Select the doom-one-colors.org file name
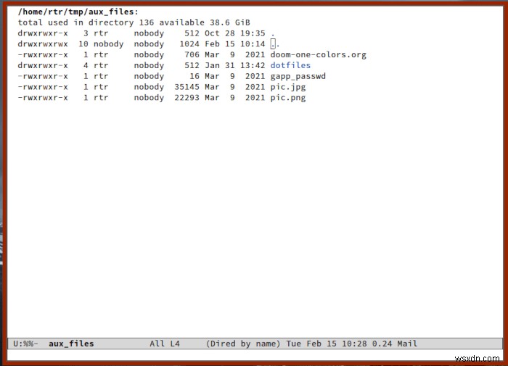 point(318,54)
